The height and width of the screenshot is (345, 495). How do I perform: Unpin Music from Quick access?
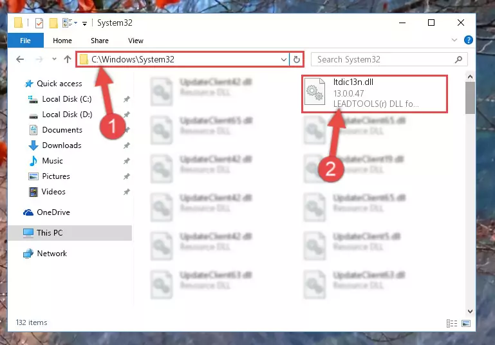coord(127,161)
